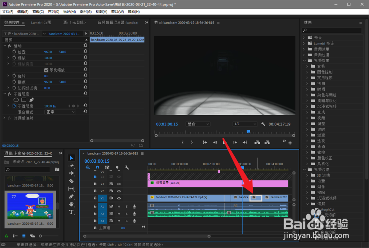Reset the 位置 parameter
The image size is (369, 248).
click(85, 52)
